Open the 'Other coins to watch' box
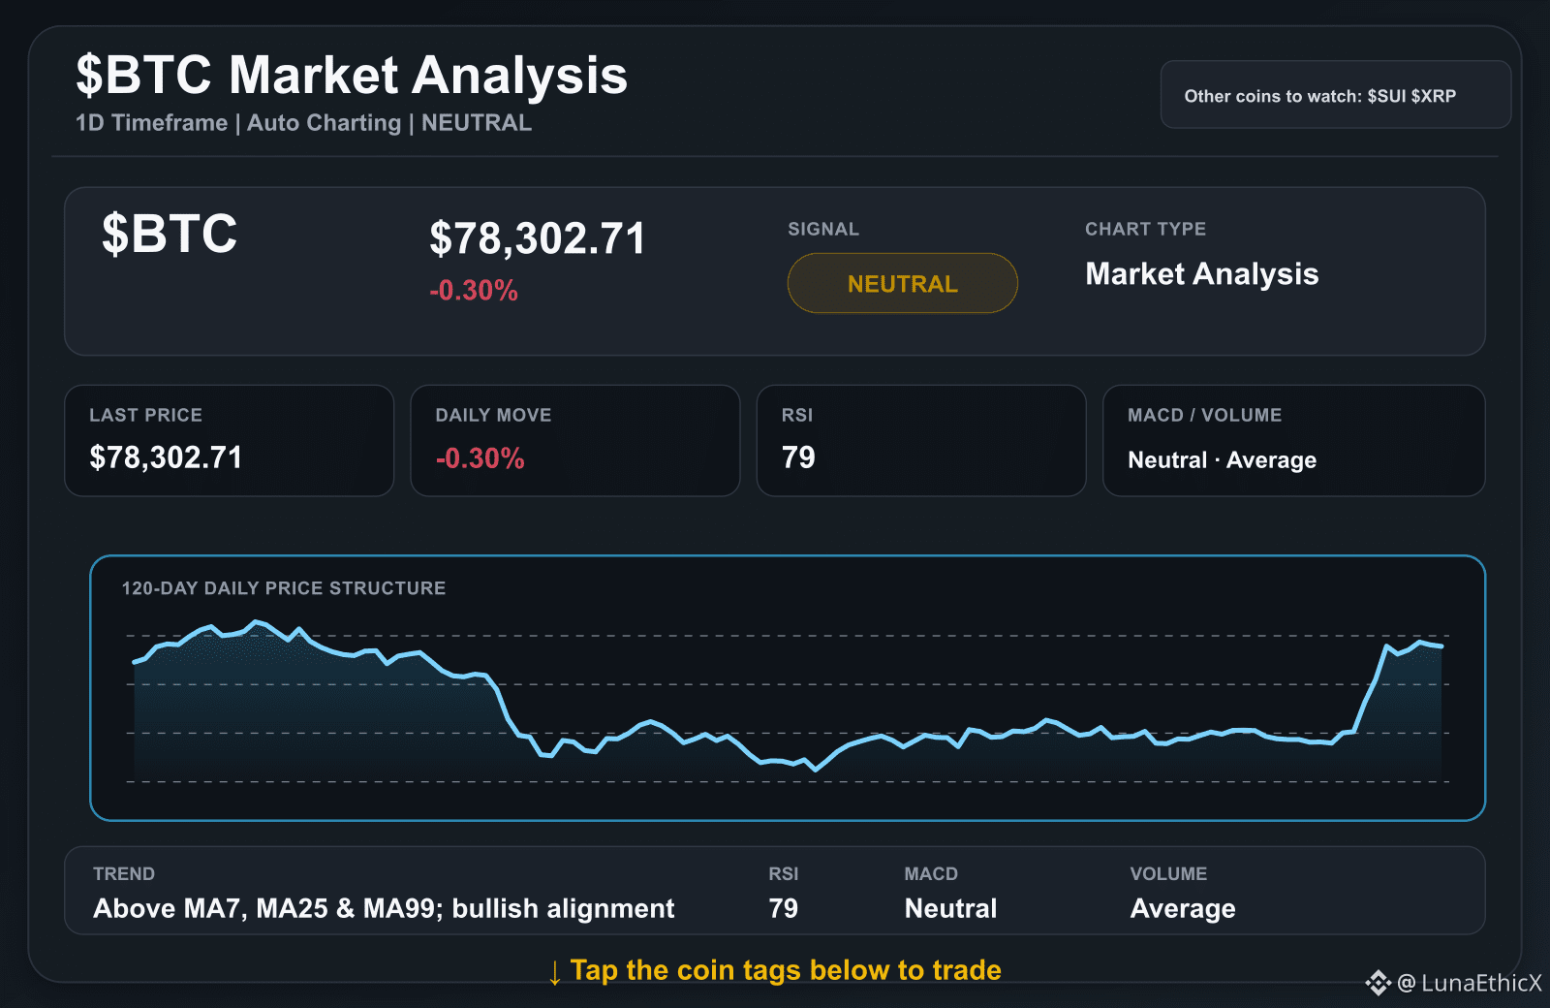 [1335, 95]
